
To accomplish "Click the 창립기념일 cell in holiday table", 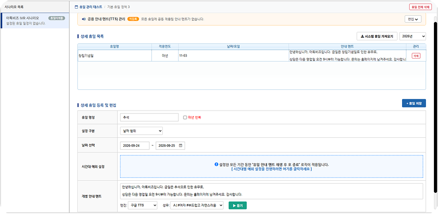I will pos(114,56).
